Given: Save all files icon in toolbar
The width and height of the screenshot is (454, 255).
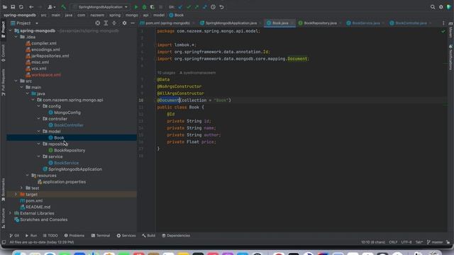Looking at the screenshot, I should coord(13,7).
